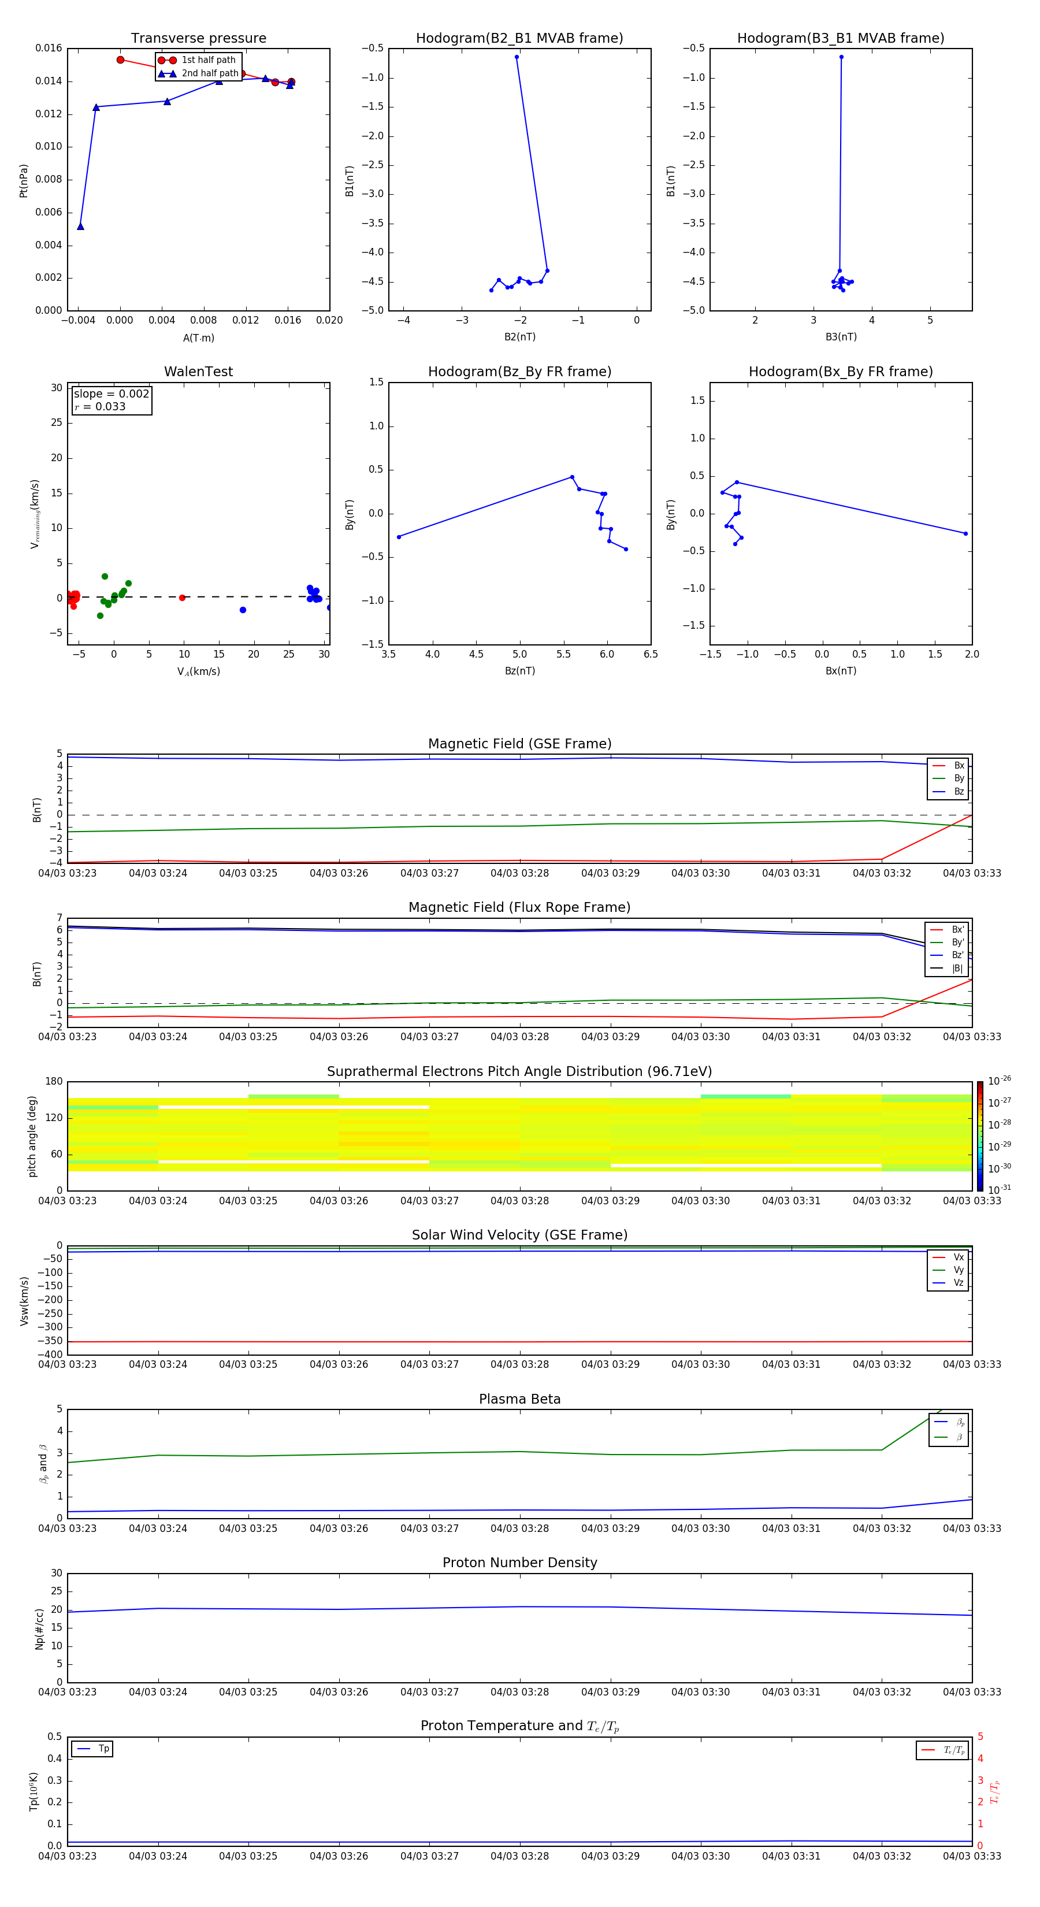Screen dimensions: 1040x1907
Task: Click the rightmost point in Bx_By hodogram
Action: (x=965, y=534)
